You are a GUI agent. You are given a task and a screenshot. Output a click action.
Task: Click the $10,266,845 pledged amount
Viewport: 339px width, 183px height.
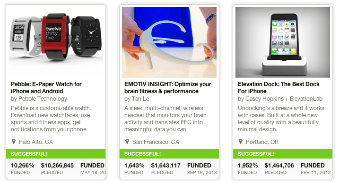[57, 166]
